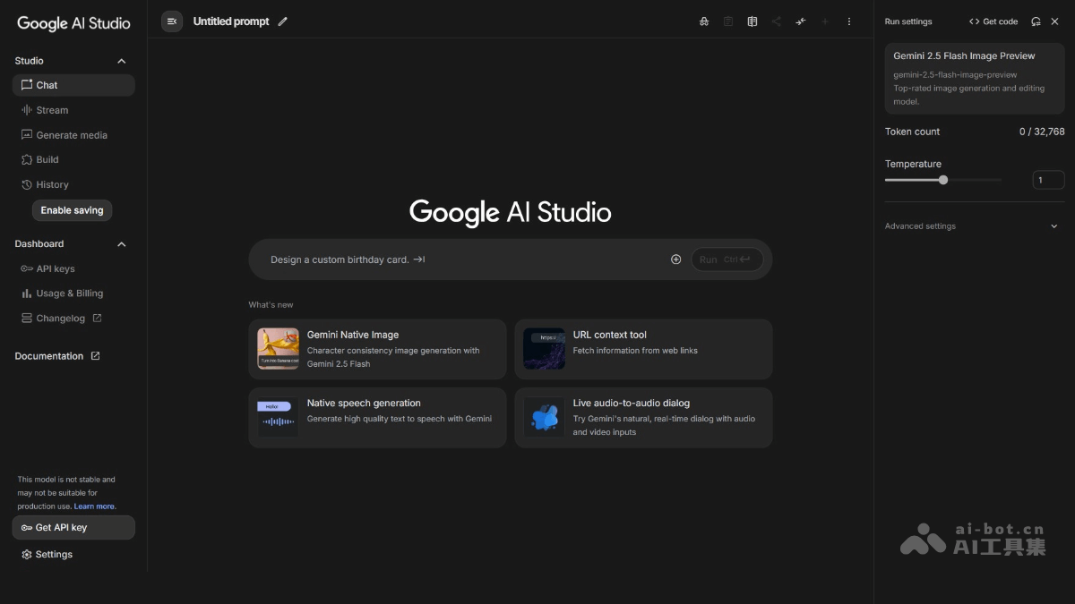Open the Changelog page
Image resolution: width=1075 pixels, height=604 pixels.
(61, 318)
